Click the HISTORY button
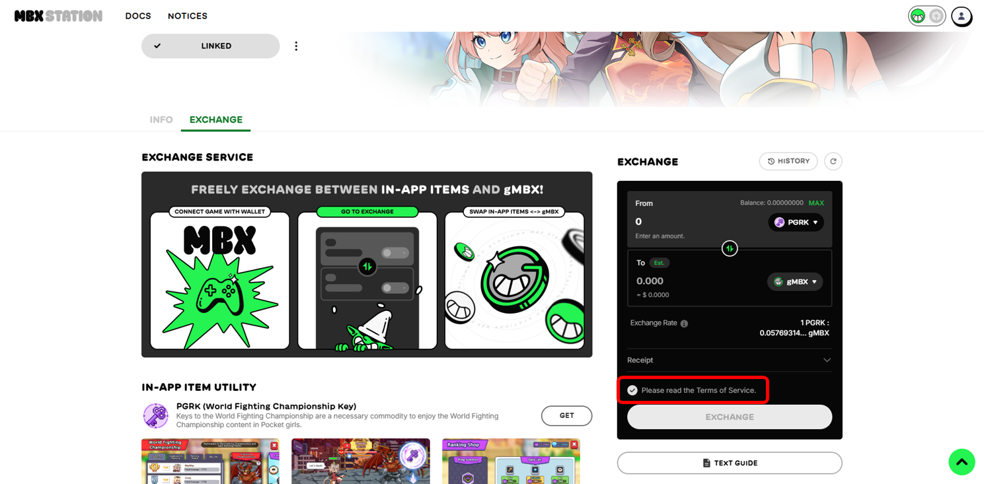Image resolution: width=984 pixels, height=484 pixels. [788, 161]
